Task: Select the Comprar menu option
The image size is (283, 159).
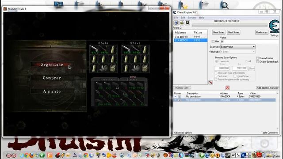Action: pos(52,78)
